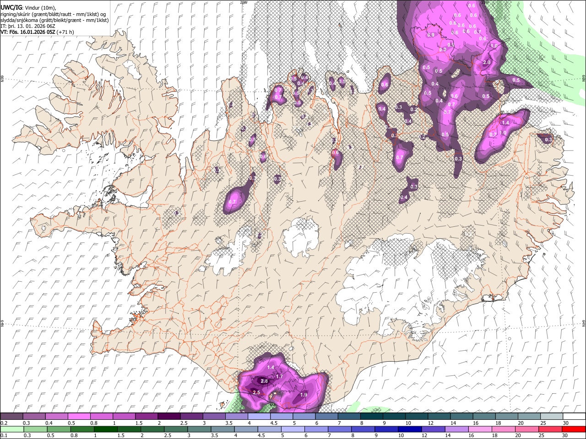Select bottom legend swatch between 0.1 and 0.3
The width and height of the screenshot is (586, 439).
point(11,429)
